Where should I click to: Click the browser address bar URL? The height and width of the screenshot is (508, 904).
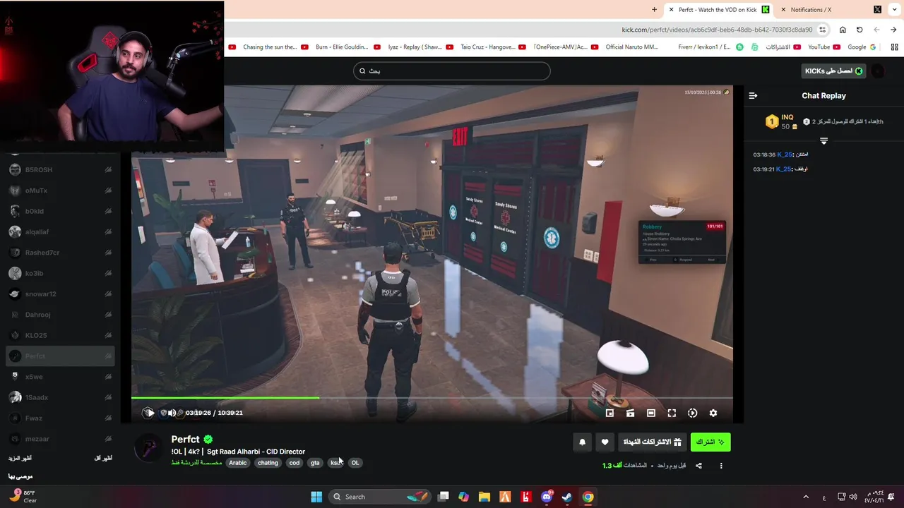717,30
